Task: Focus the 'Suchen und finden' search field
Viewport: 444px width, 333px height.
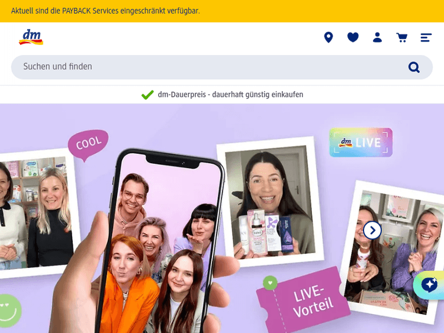Action: click(222, 67)
